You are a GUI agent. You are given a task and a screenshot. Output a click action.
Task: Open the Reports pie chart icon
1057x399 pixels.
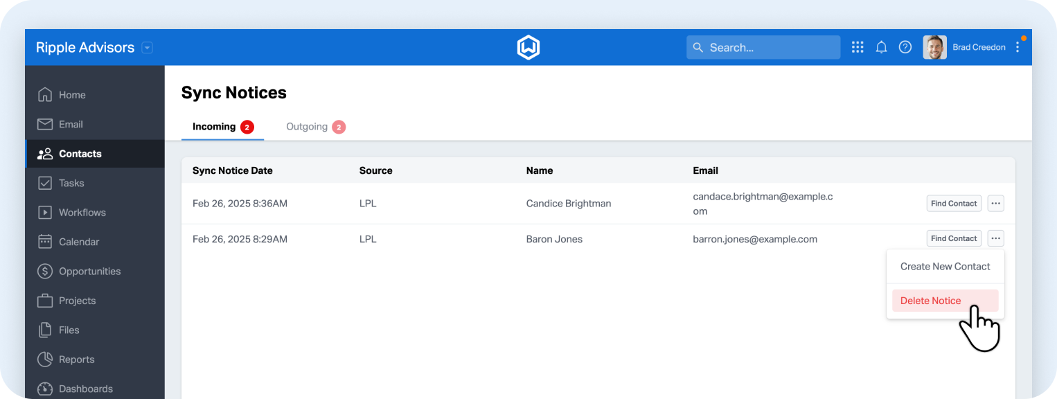pyautogui.click(x=45, y=360)
